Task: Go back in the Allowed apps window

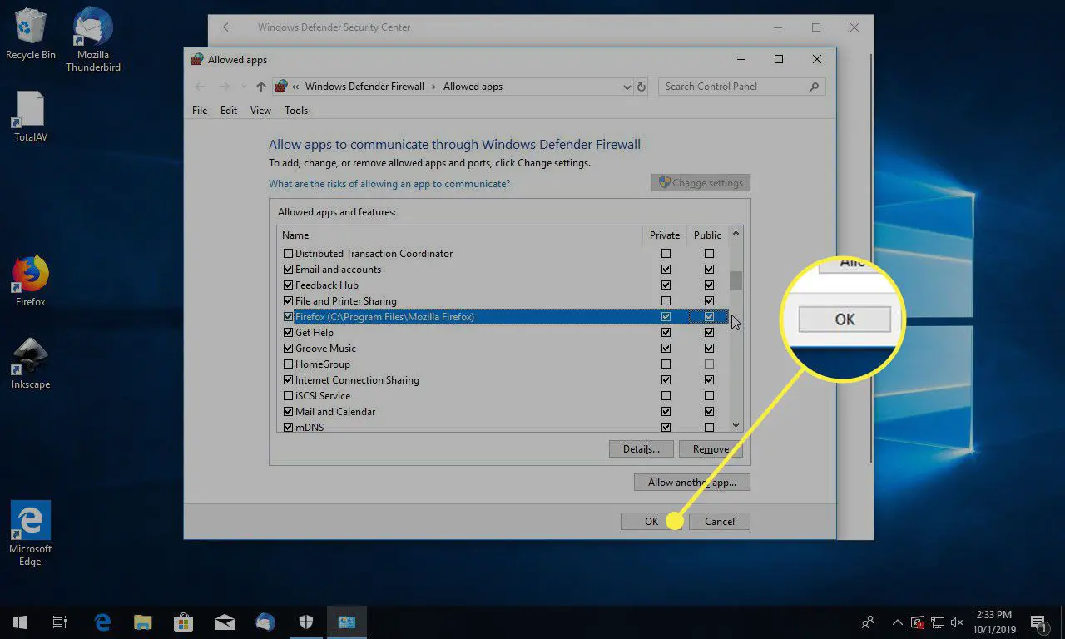Action: pyautogui.click(x=200, y=87)
